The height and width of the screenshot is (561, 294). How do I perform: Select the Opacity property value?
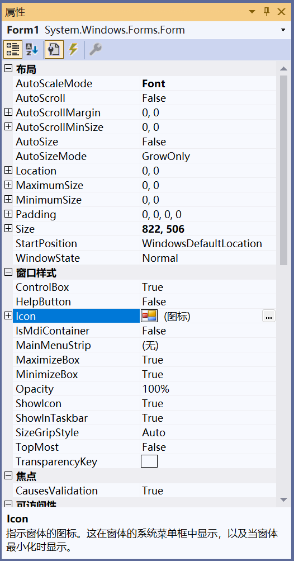156,389
